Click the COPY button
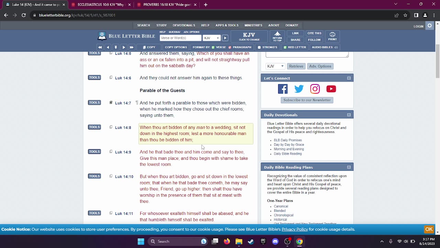This screenshot has height=248, width=440. click(x=149, y=47)
